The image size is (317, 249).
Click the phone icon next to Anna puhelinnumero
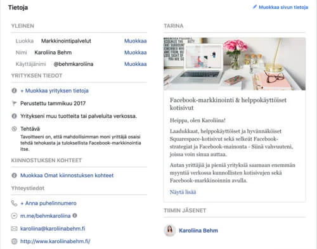point(14,203)
